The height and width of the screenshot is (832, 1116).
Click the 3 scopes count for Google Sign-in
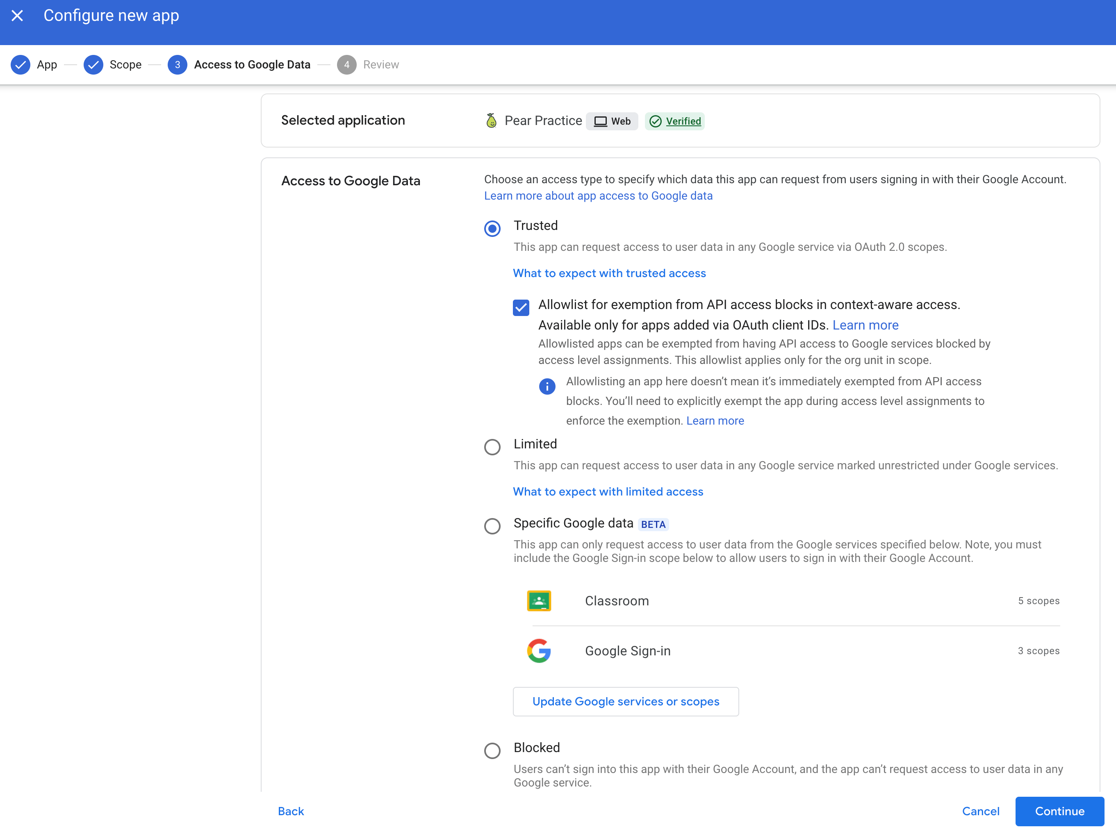coord(1039,651)
